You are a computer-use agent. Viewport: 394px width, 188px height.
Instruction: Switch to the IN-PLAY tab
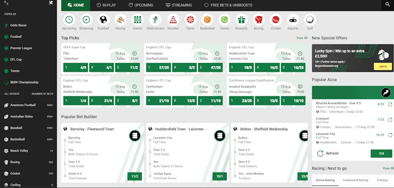point(106,5)
